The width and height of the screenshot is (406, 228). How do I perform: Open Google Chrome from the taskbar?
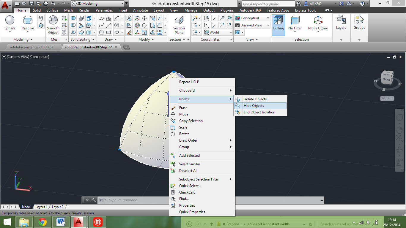[43, 222]
